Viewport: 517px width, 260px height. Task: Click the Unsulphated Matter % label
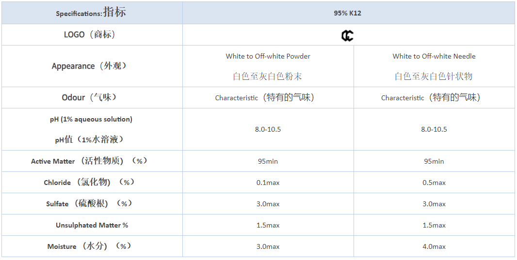click(x=92, y=225)
